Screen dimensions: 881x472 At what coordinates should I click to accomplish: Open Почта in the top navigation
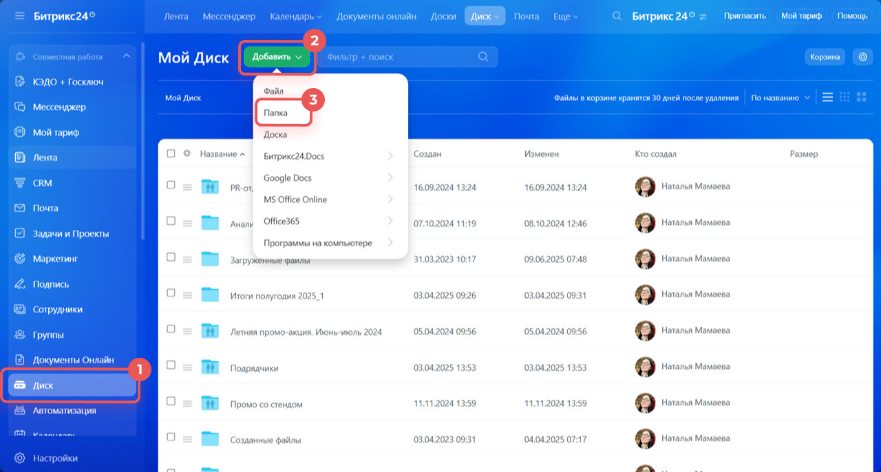[527, 16]
